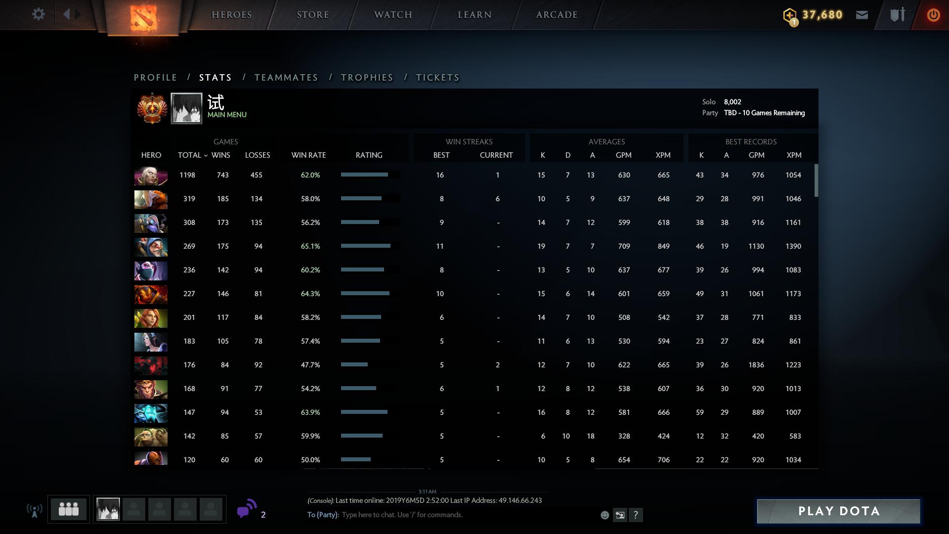
Task: Open the HEROES menu
Action: pyautogui.click(x=232, y=15)
